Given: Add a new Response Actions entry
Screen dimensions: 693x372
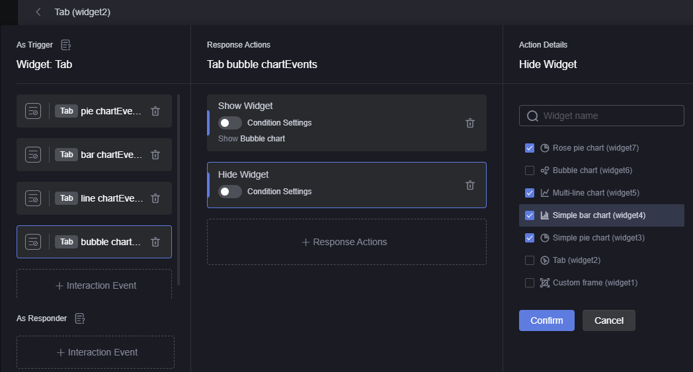Looking at the screenshot, I should point(346,242).
